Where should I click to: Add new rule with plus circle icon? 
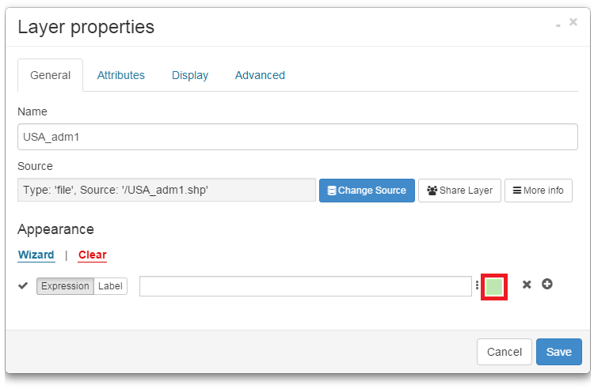click(x=546, y=284)
